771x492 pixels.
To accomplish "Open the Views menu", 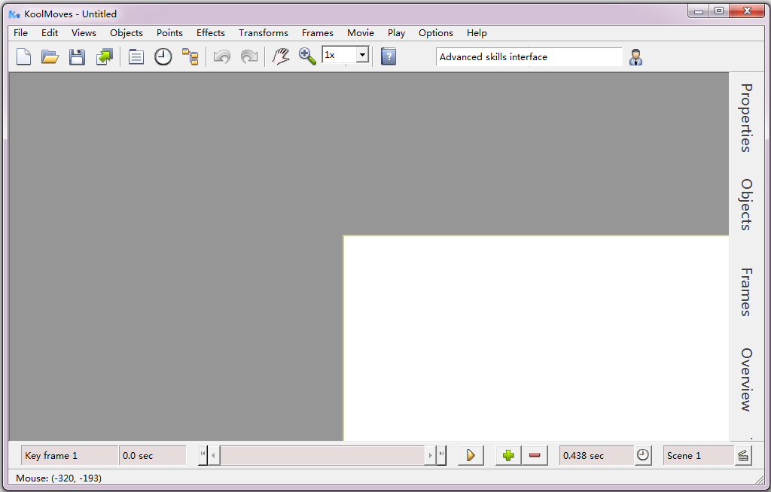I will [x=84, y=33].
